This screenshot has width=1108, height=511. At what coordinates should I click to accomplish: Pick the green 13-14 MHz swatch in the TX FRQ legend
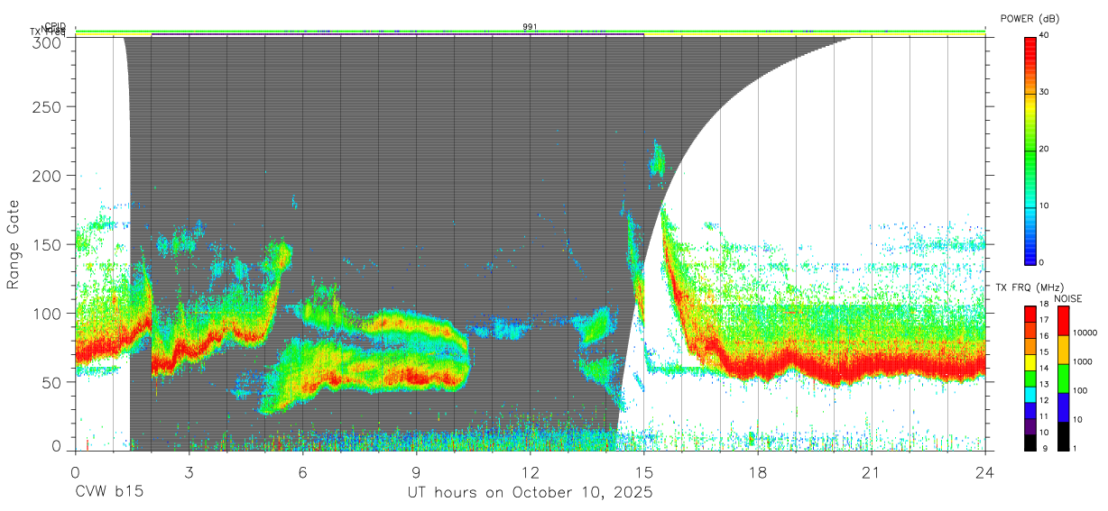coord(1030,379)
